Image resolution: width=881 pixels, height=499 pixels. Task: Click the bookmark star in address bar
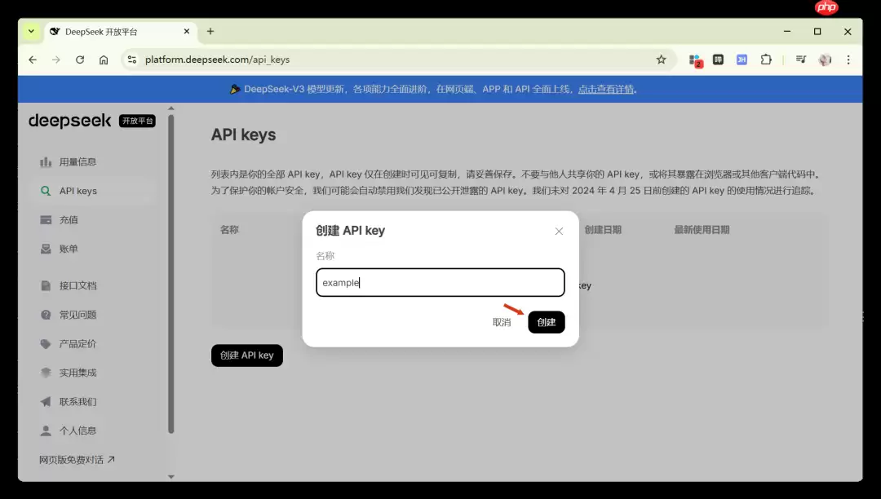tap(662, 59)
